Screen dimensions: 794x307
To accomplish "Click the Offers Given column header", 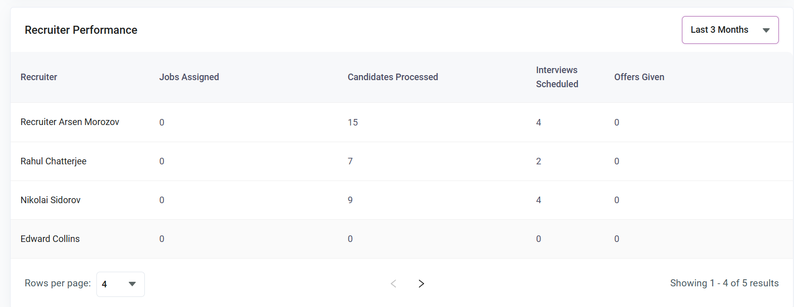I will [639, 77].
